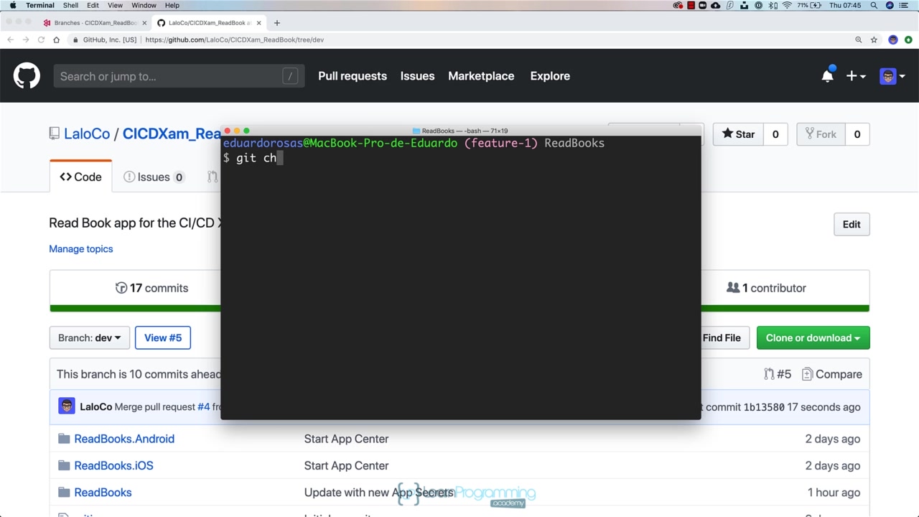Open Issues in GitHub header
The height and width of the screenshot is (517, 919).
417,76
